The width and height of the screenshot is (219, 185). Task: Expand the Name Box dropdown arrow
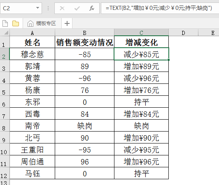click(37, 8)
